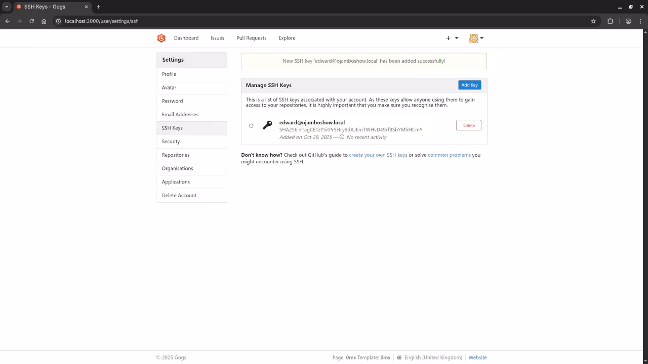Open a new browser tab with plus
The width and height of the screenshot is (648, 364).
[98, 7]
